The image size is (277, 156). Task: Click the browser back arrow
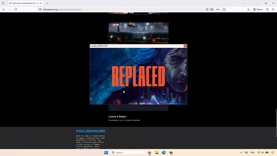click(4, 9)
